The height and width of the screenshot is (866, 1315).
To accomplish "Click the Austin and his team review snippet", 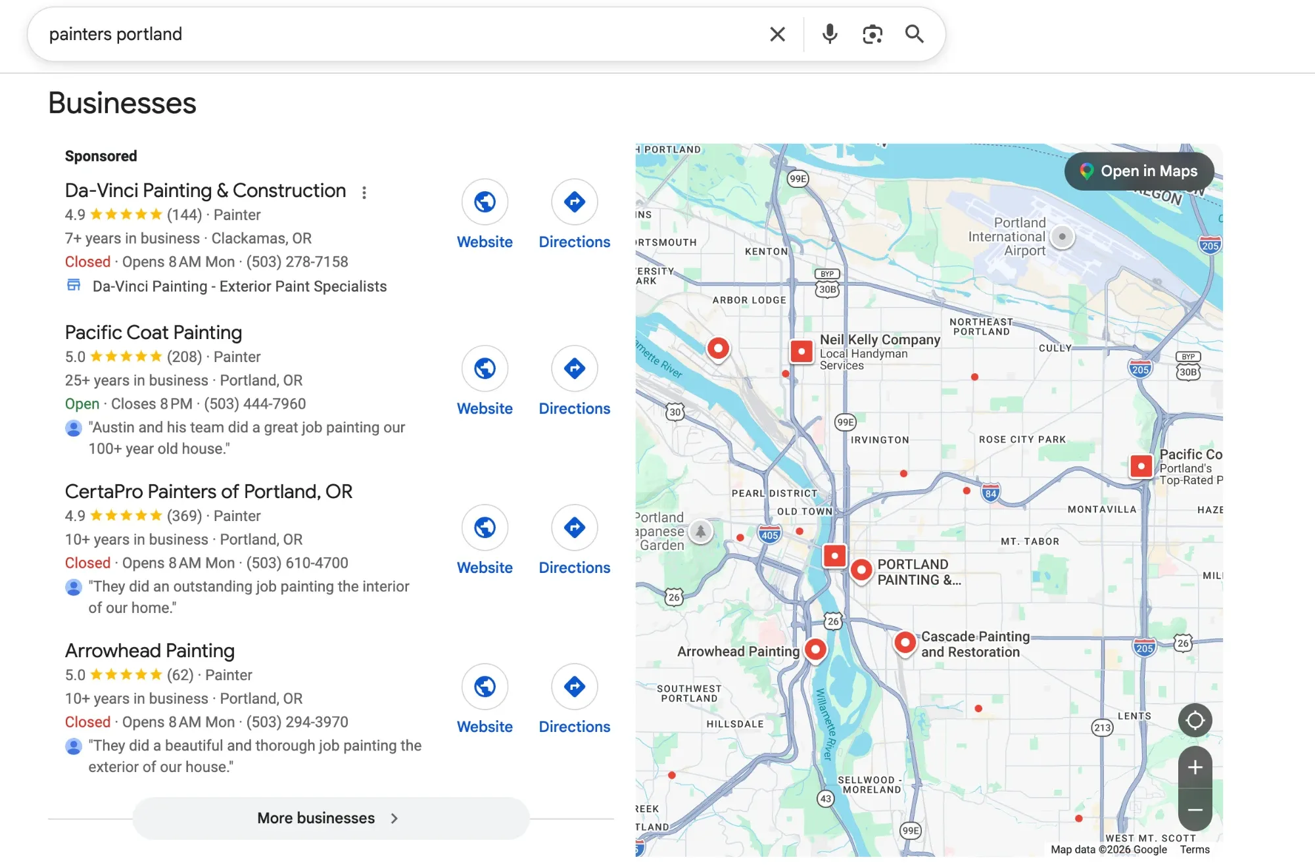I will [x=247, y=438].
